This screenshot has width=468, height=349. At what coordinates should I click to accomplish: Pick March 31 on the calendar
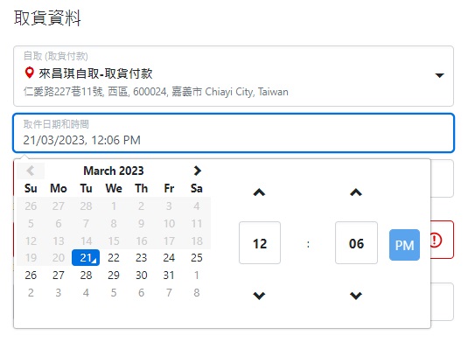[x=169, y=275]
